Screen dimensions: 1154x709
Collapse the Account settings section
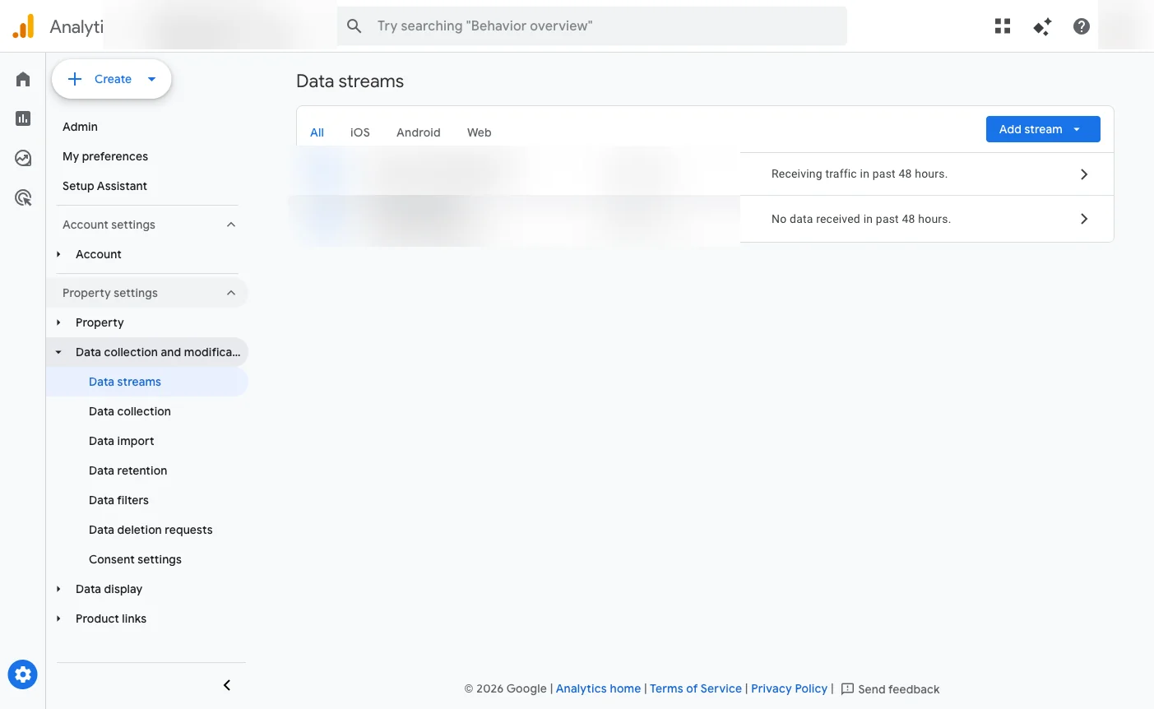[x=230, y=224]
